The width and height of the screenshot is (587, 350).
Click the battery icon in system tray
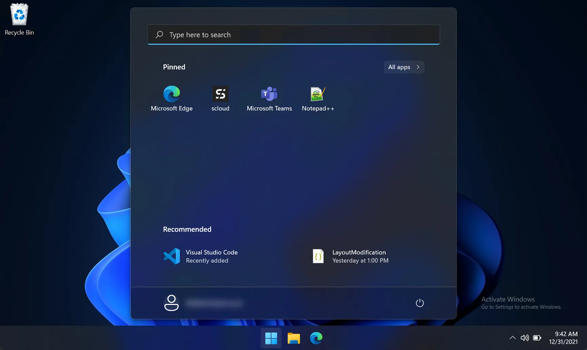pos(537,338)
